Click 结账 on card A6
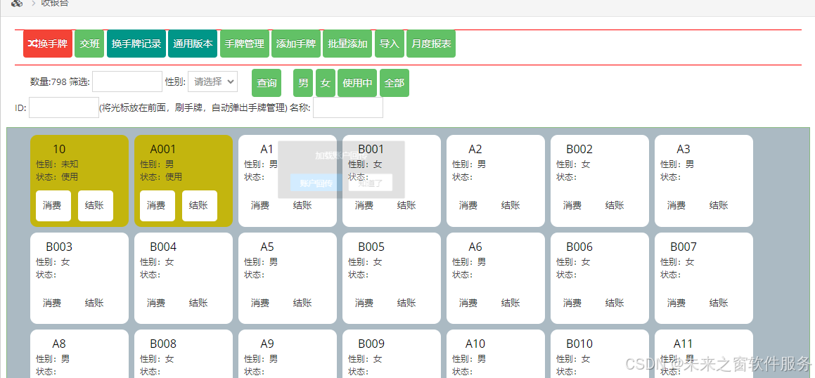 (x=511, y=304)
